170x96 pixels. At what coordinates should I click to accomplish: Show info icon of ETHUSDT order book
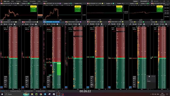(101, 24)
